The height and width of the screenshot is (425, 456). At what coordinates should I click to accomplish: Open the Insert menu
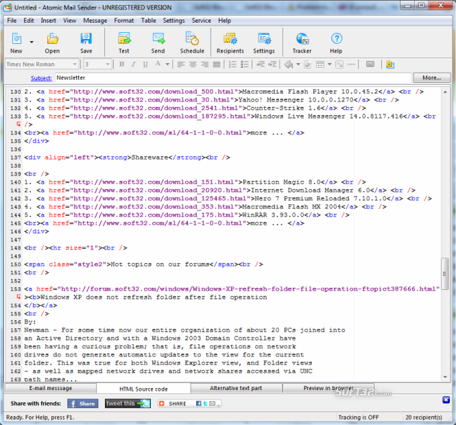click(48, 21)
